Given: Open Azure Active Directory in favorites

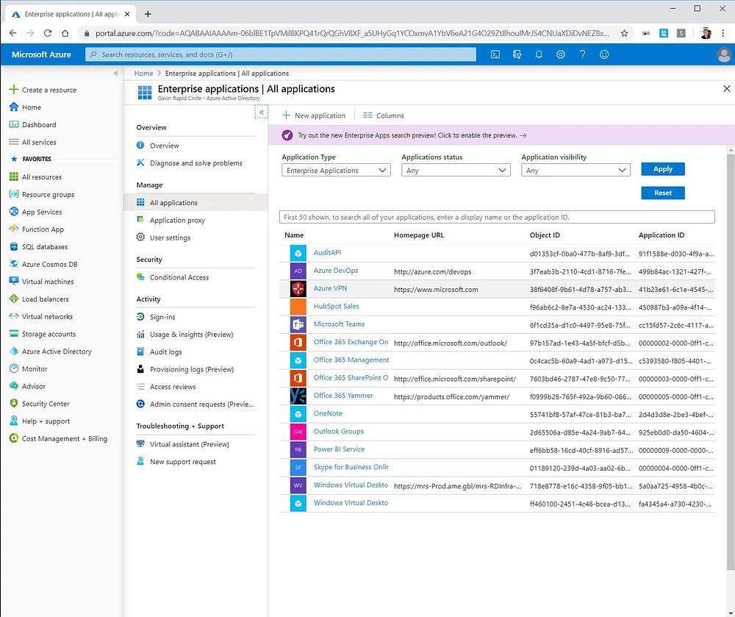Looking at the screenshot, I should coord(57,352).
